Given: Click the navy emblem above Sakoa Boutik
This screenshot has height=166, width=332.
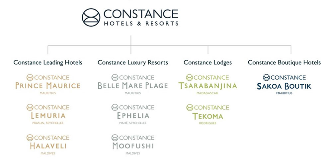Looking at the screenshot, I should click(266, 77).
